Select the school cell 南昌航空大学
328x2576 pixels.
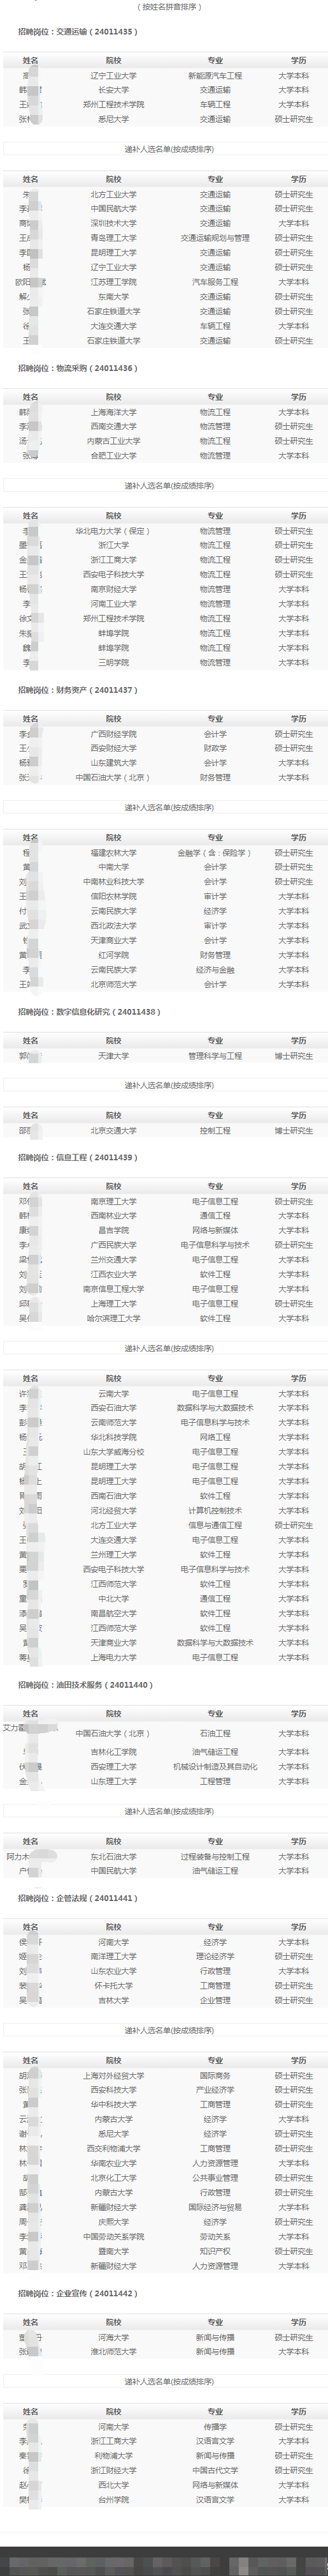(113, 1613)
